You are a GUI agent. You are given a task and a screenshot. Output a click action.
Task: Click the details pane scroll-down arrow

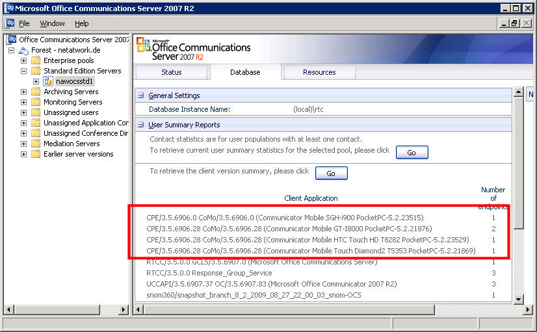519,299
